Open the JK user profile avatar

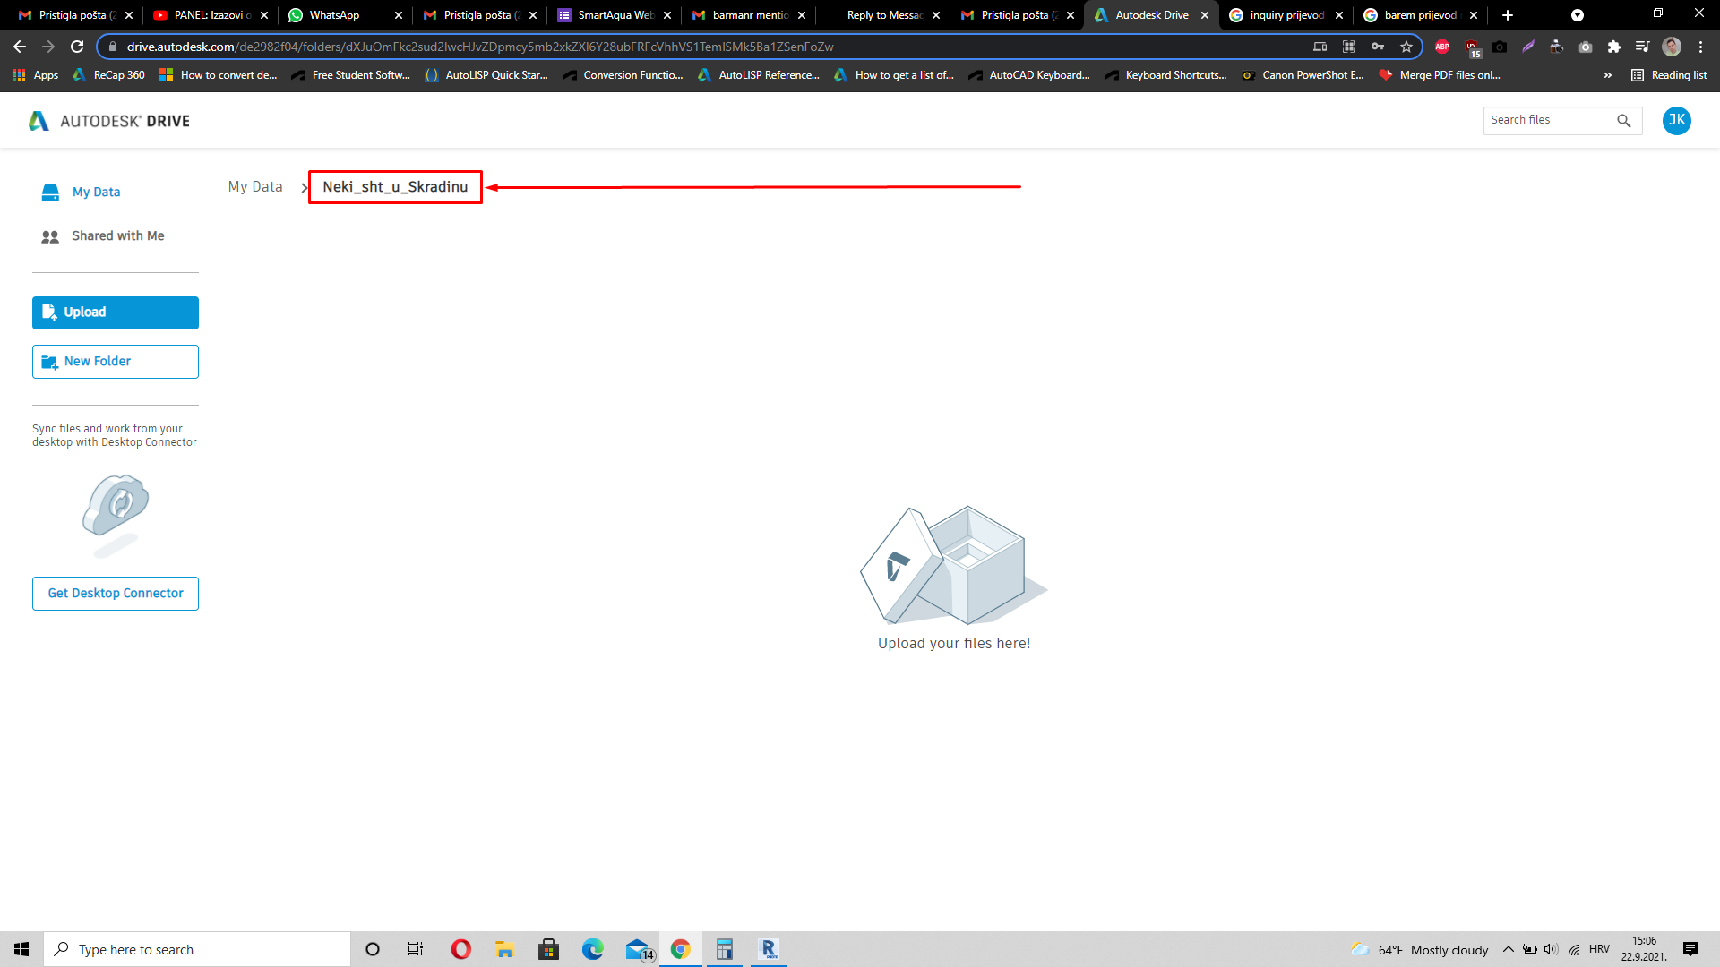[x=1676, y=121]
